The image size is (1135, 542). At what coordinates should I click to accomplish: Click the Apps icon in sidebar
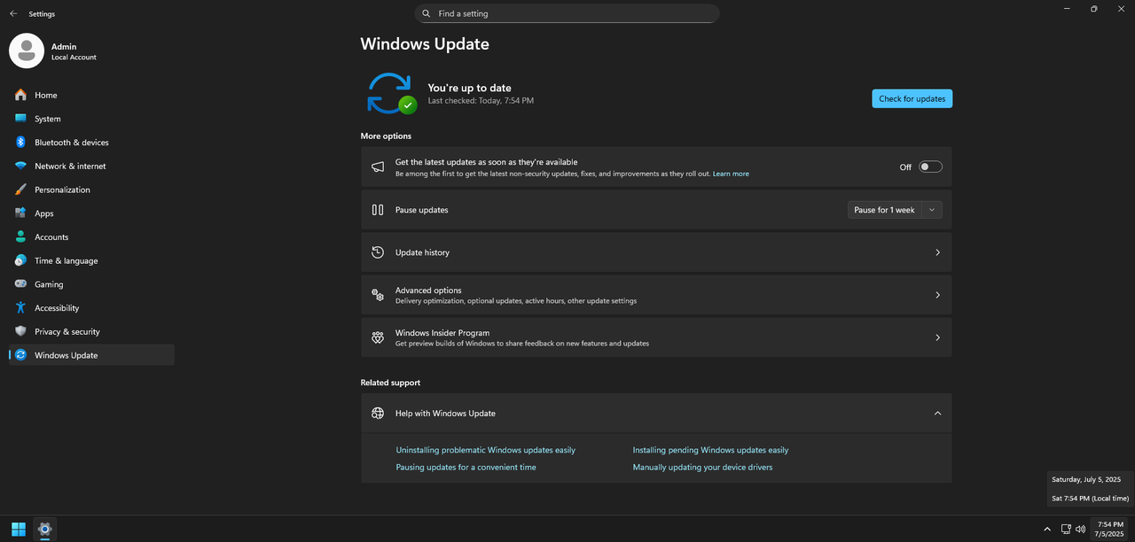click(20, 213)
